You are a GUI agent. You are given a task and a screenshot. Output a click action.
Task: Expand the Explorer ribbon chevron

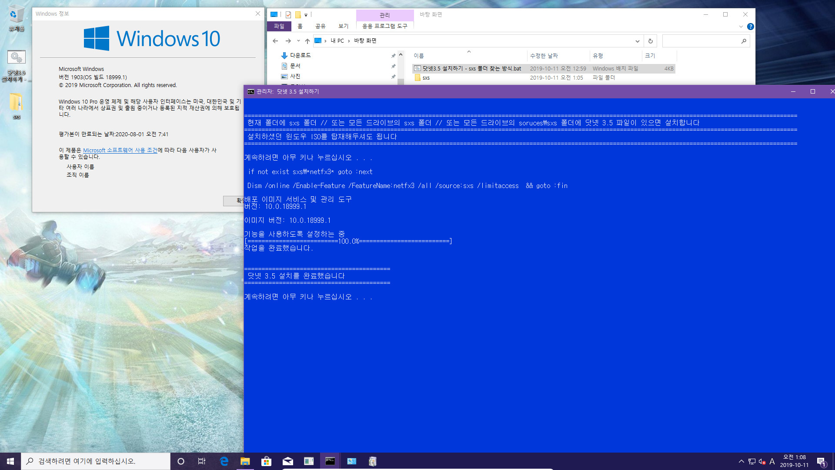tap(741, 27)
